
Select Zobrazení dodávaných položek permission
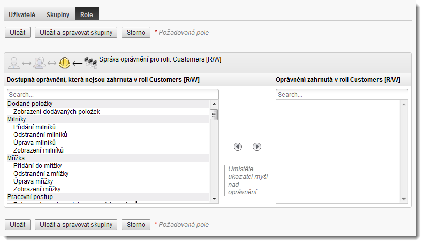tap(108, 112)
